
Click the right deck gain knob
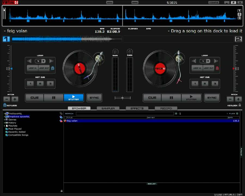pos(130,51)
